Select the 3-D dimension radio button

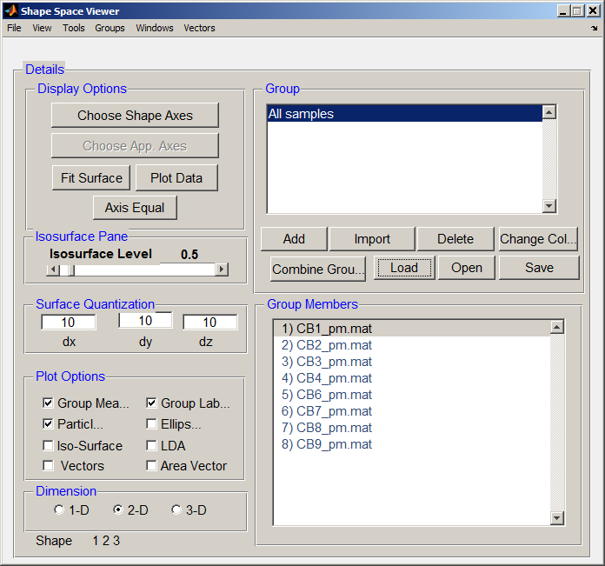[x=176, y=510]
